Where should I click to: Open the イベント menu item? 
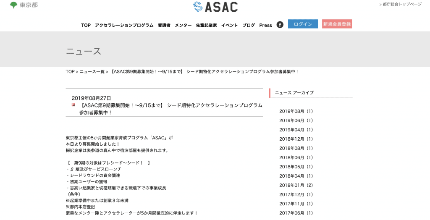(230, 25)
